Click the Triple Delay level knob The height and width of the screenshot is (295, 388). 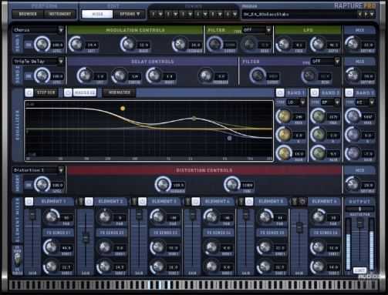(x=42, y=76)
